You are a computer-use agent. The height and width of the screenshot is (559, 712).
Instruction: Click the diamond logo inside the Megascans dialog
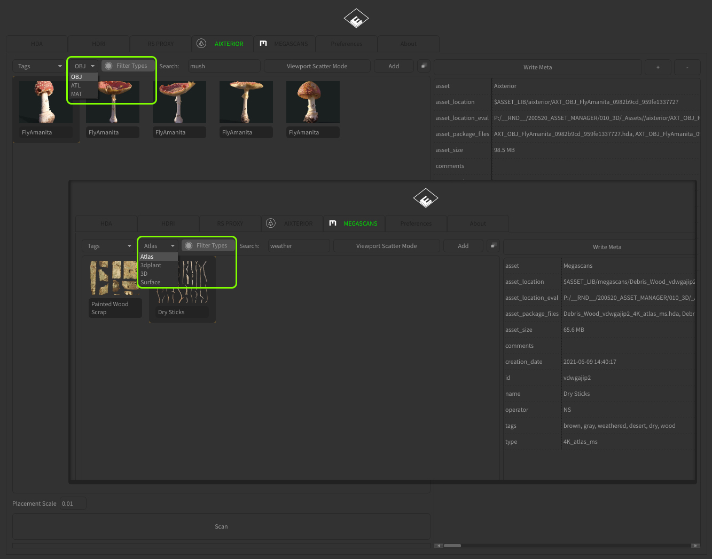425,198
